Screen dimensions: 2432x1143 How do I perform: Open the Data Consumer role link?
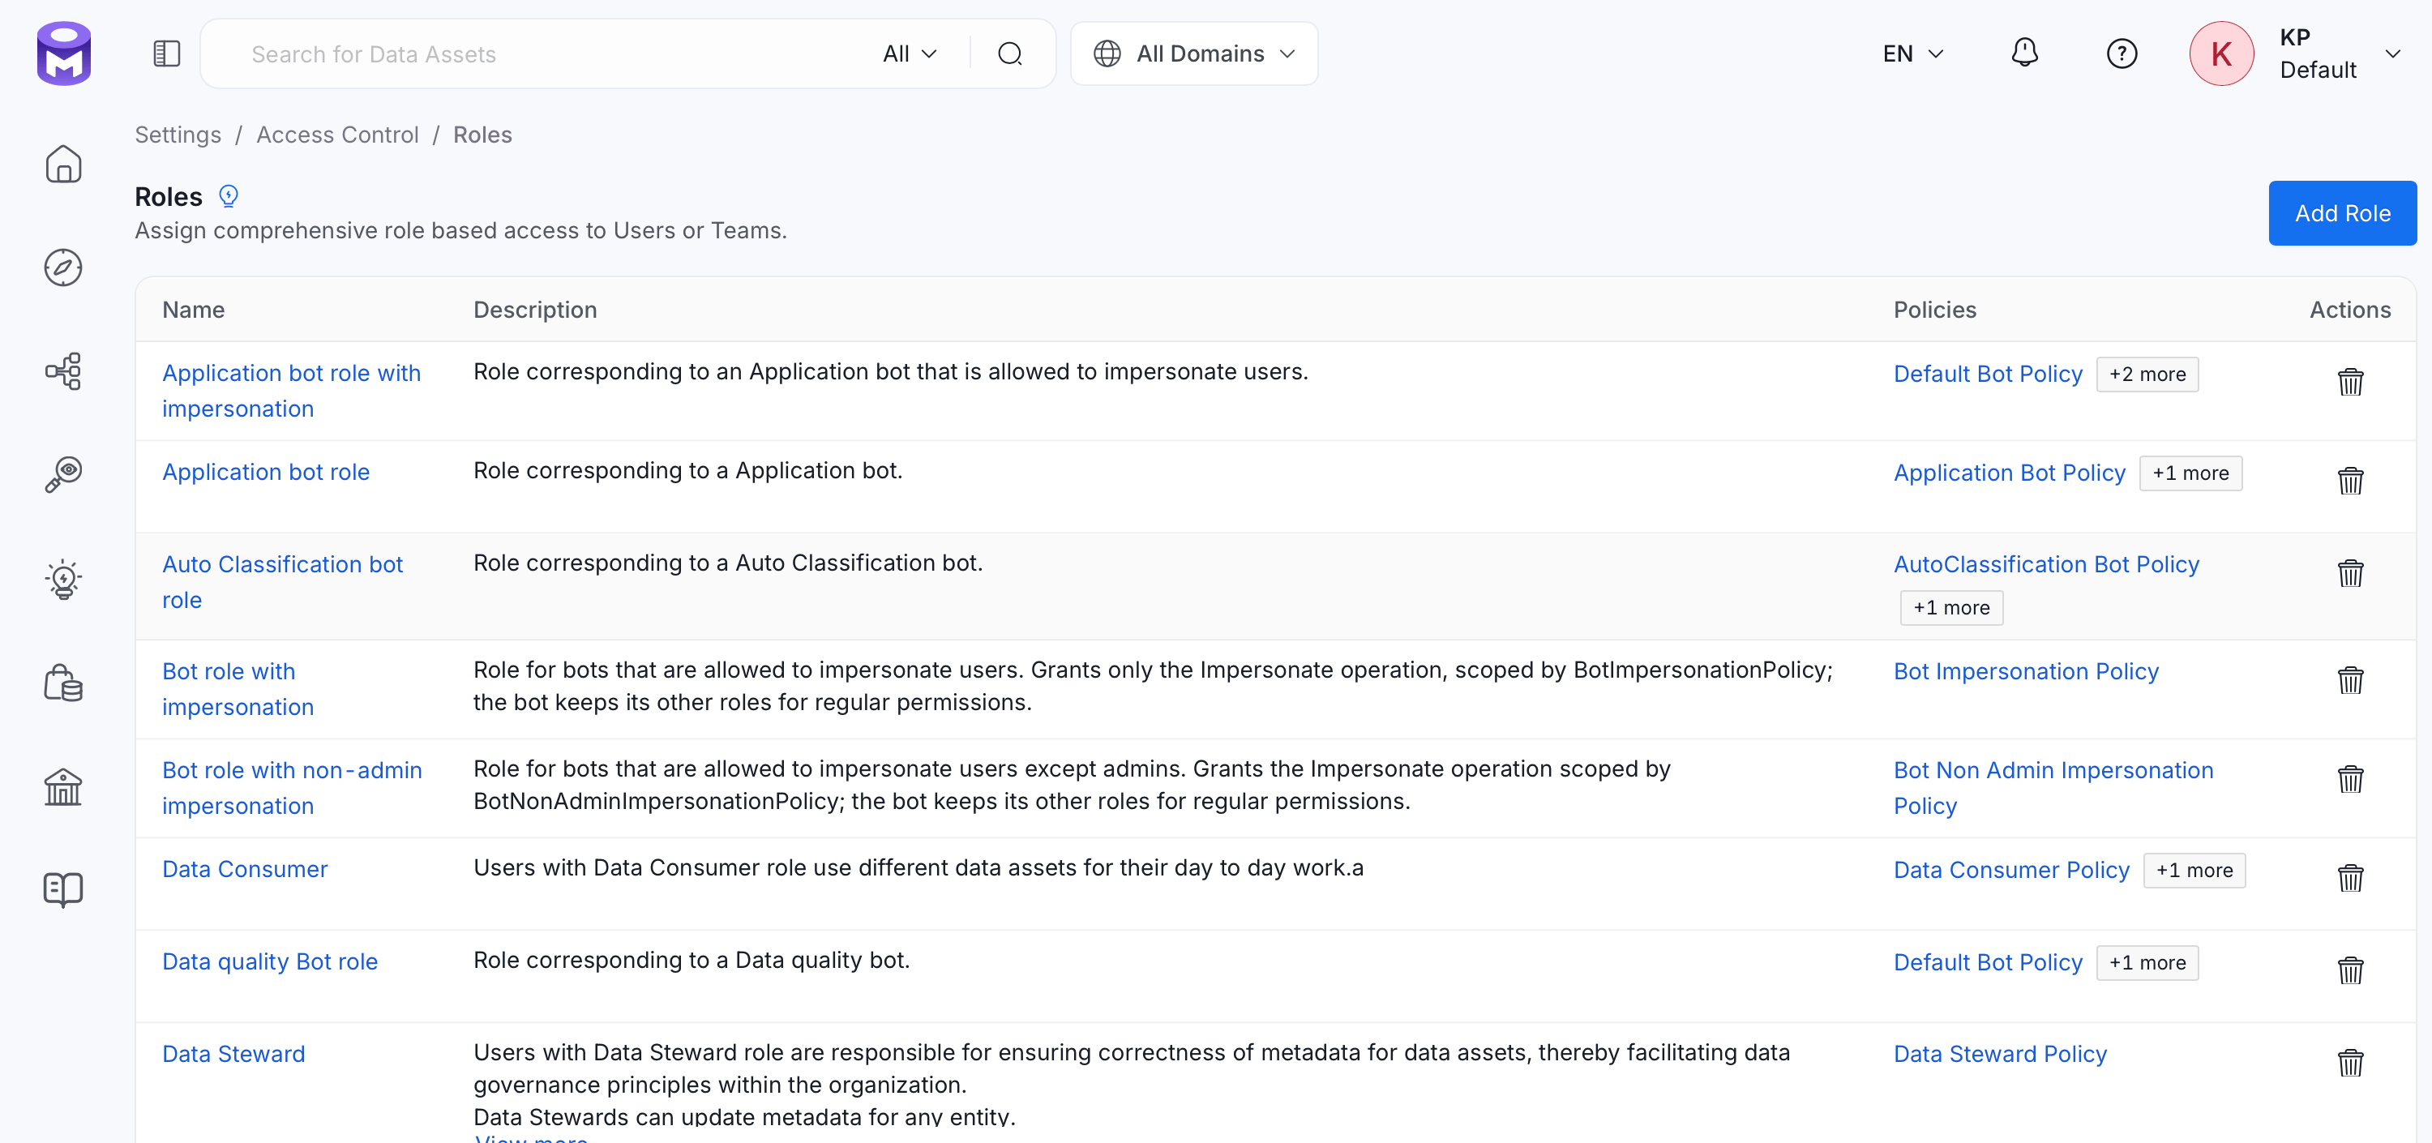[x=245, y=869]
